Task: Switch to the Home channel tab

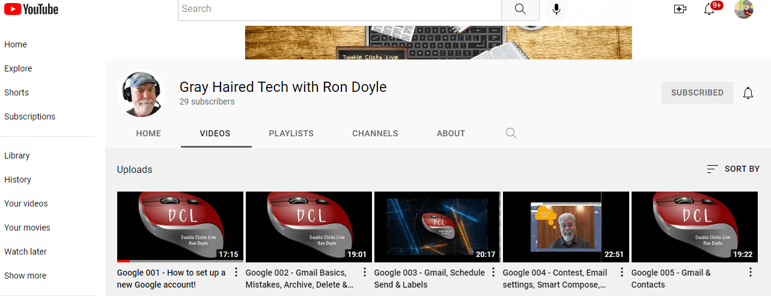Action: (x=148, y=133)
